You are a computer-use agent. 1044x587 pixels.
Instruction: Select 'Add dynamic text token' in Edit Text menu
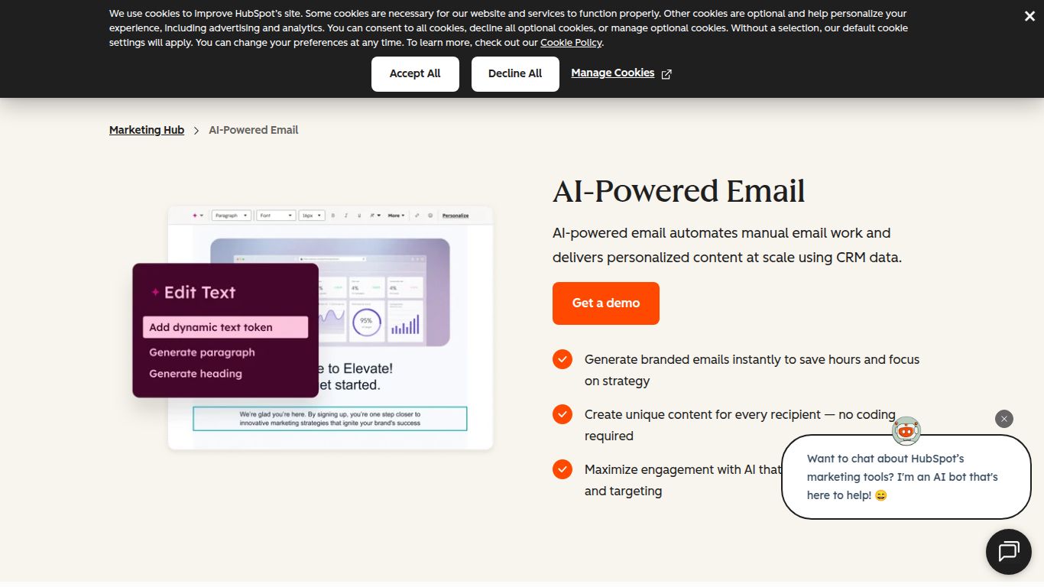[225, 327]
